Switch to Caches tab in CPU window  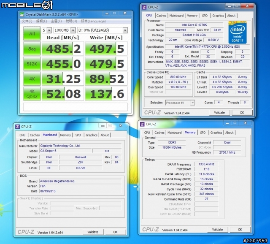click(161, 16)
